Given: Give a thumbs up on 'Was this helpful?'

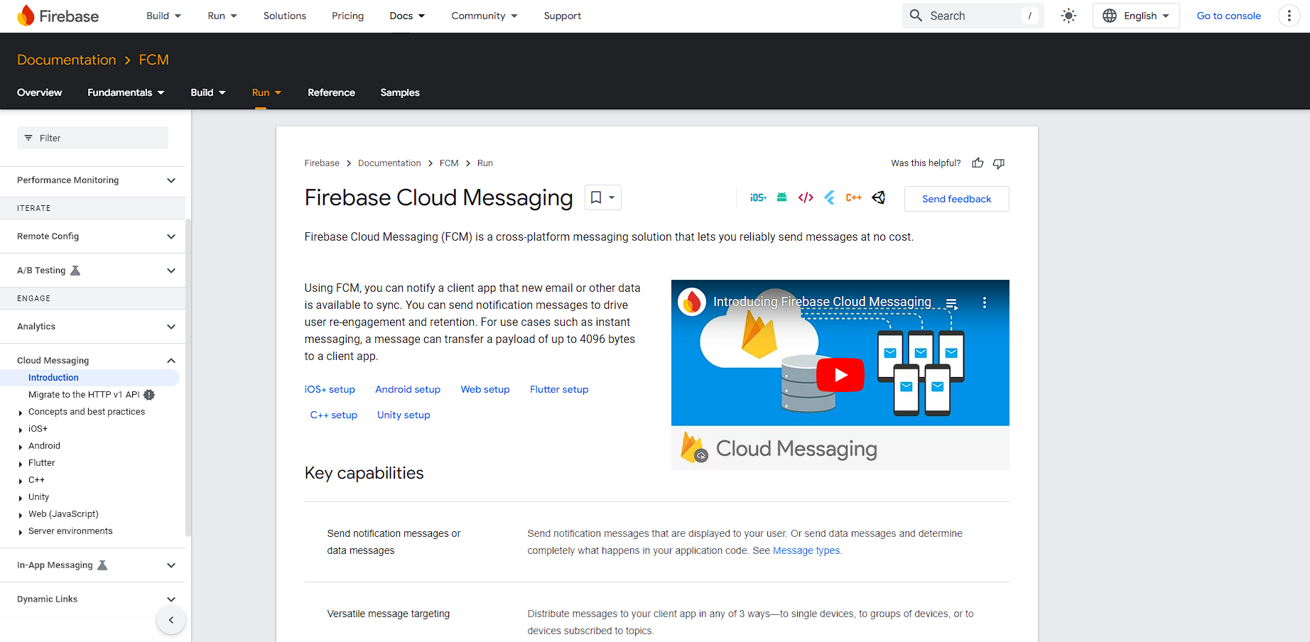Looking at the screenshot, I should click(978, 163).
